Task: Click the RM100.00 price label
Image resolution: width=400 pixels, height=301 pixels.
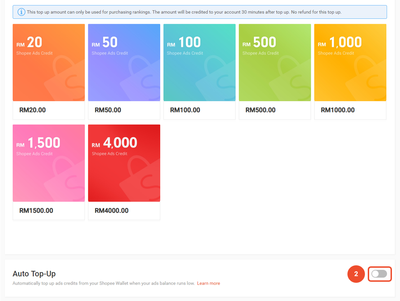Action: click(x=185, y=110)
